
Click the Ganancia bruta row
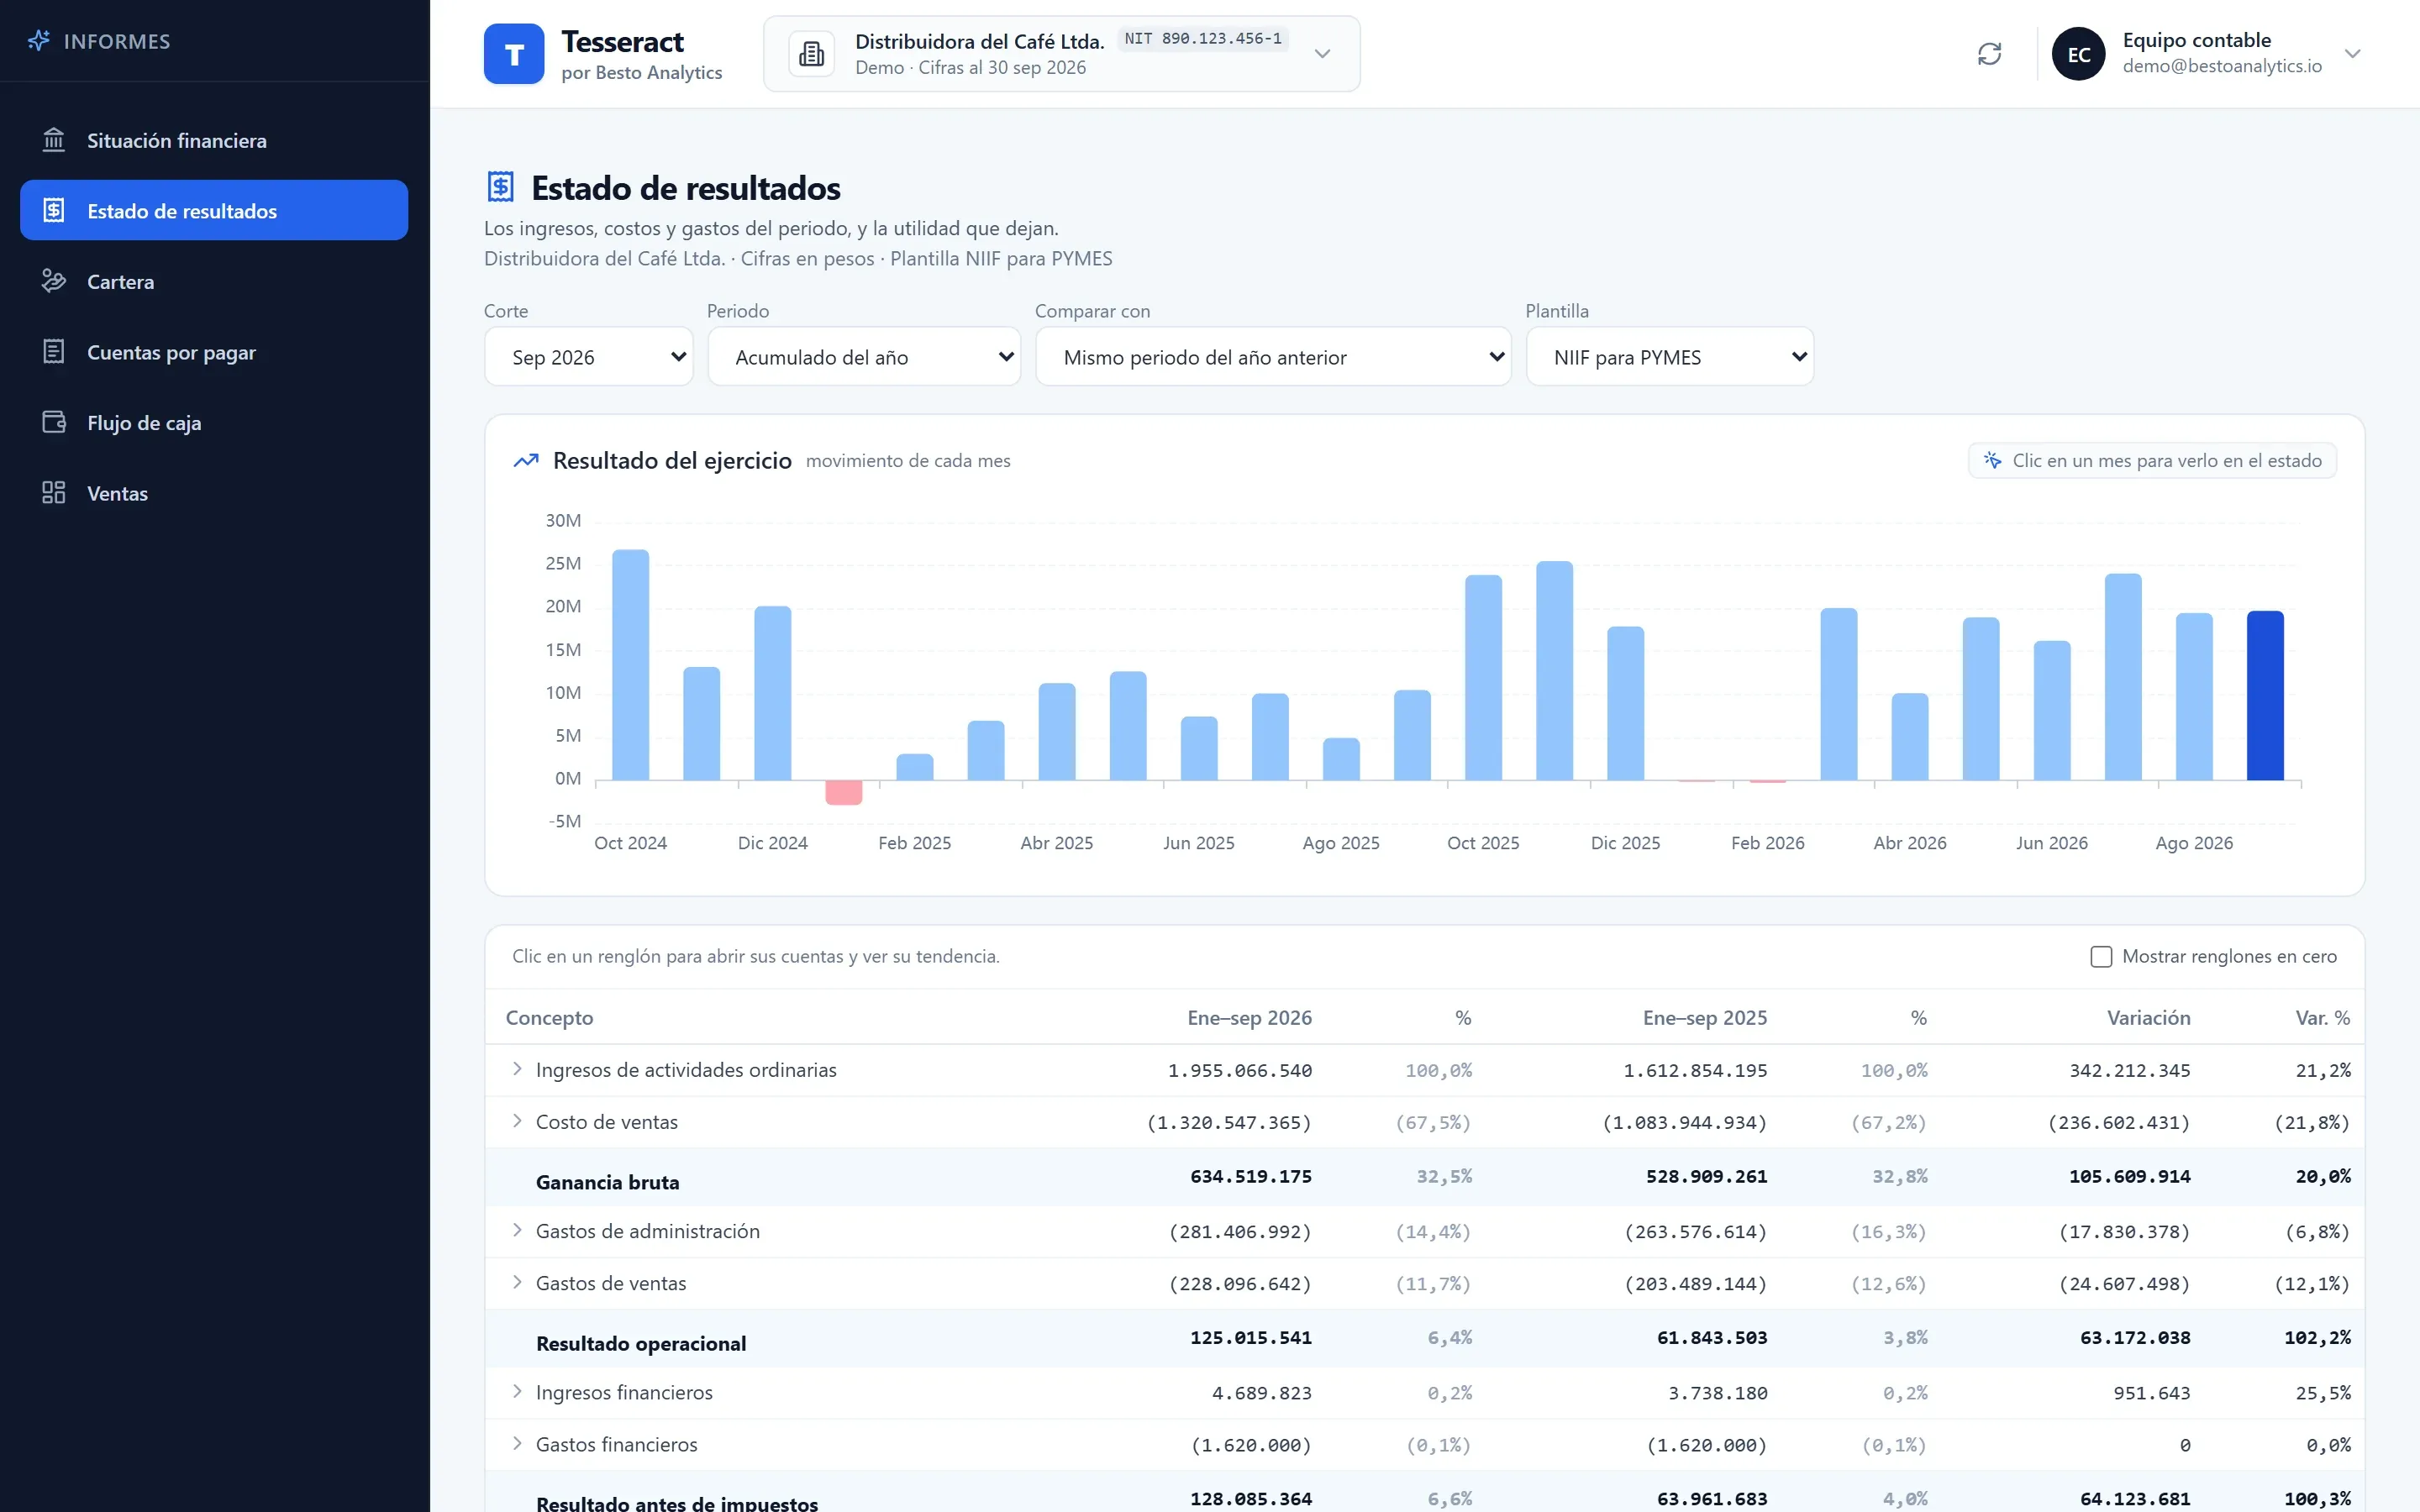pyautogui.click(x=1425, y=1177)
